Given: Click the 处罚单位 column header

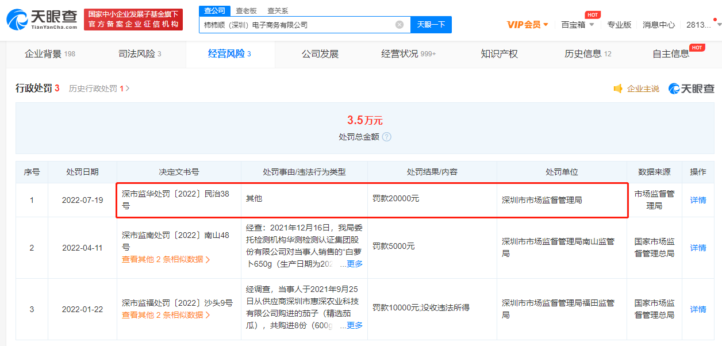Looking at the screenshot, I should click(x=562, y=172).
